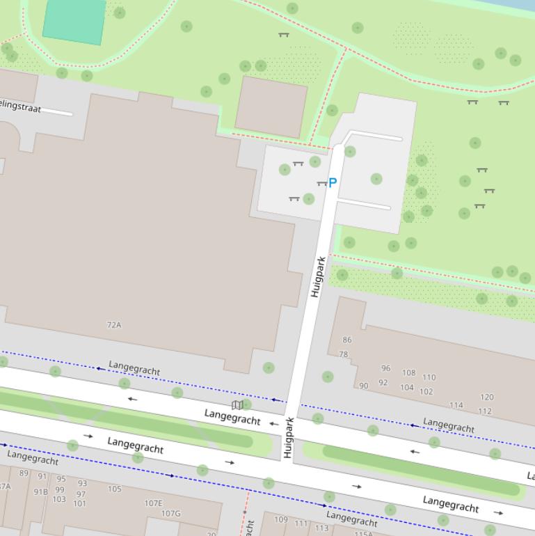Click house number 103
Screen dimensions: 535x536
pos(59,499)
